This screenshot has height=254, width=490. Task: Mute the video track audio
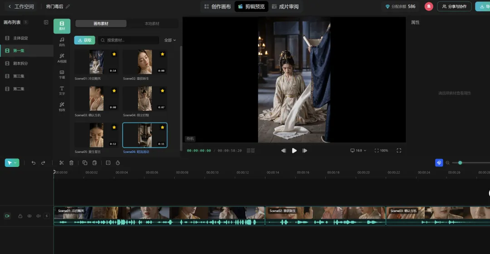(x=38, y=216)
